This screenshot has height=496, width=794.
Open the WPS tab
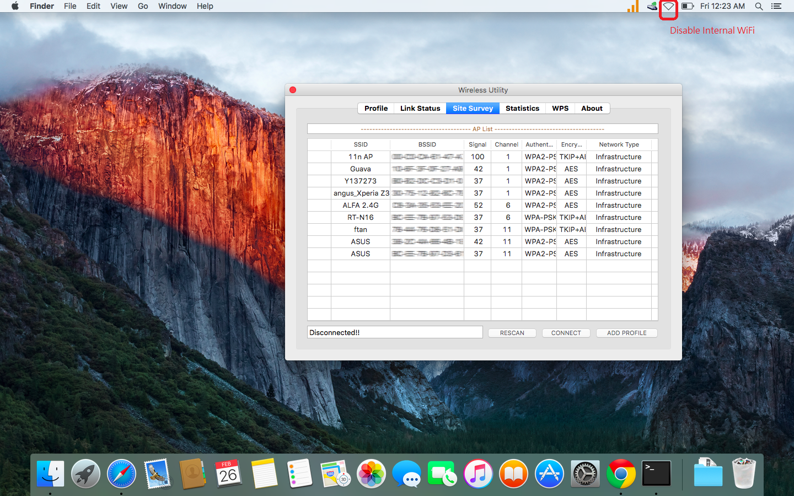[x=560, y=109]
